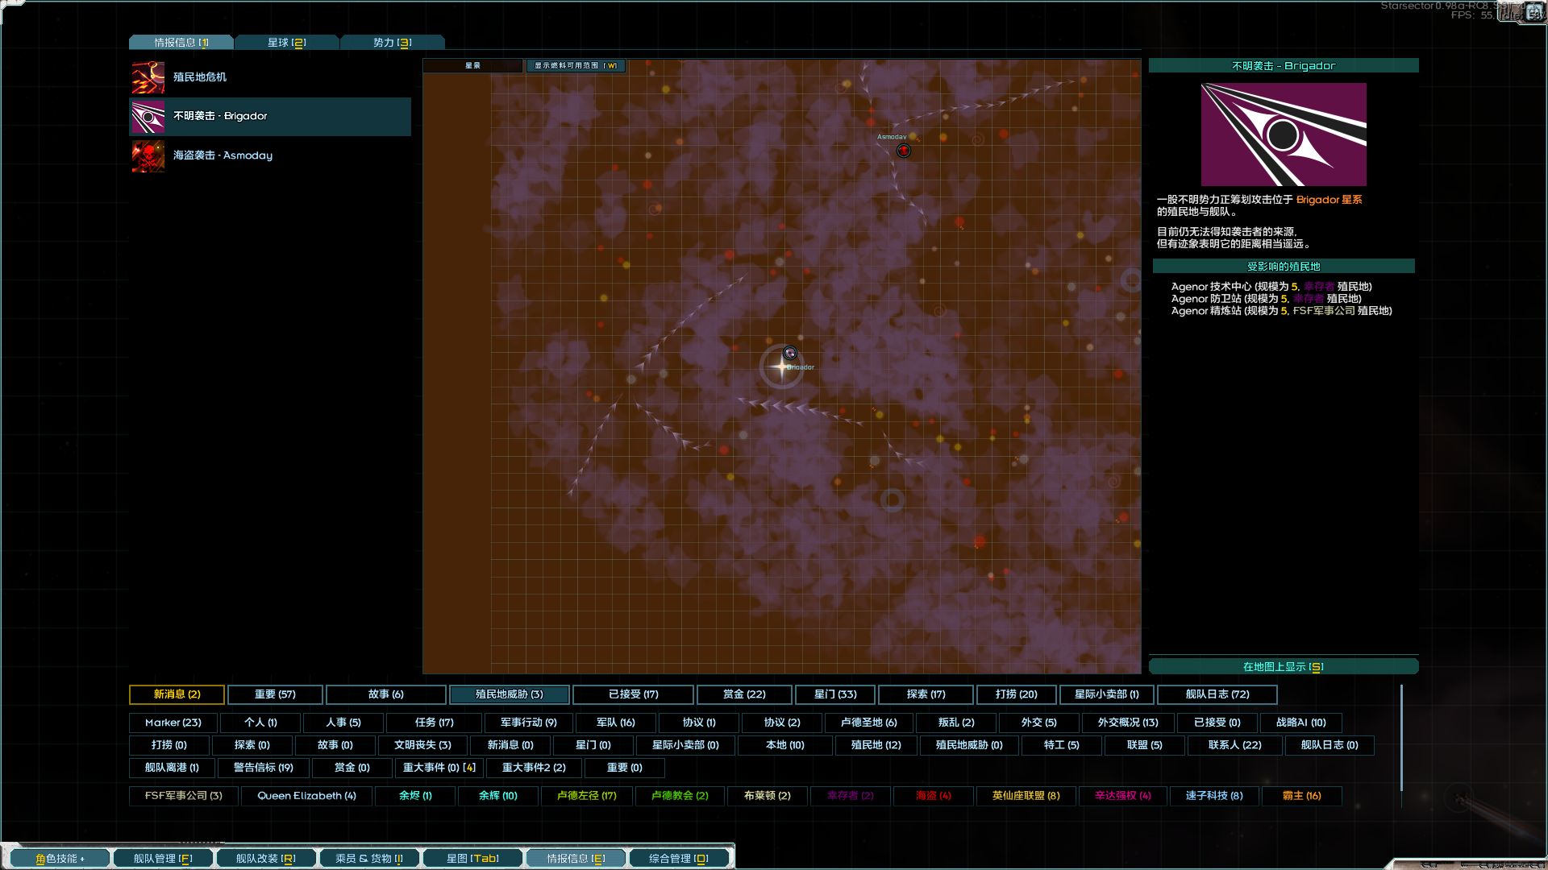The width and height of the screenshot is (1548, 870).
Task: Select the 不明袭击 Brigador faction flag icon
Action: click(x=148, y=117)
